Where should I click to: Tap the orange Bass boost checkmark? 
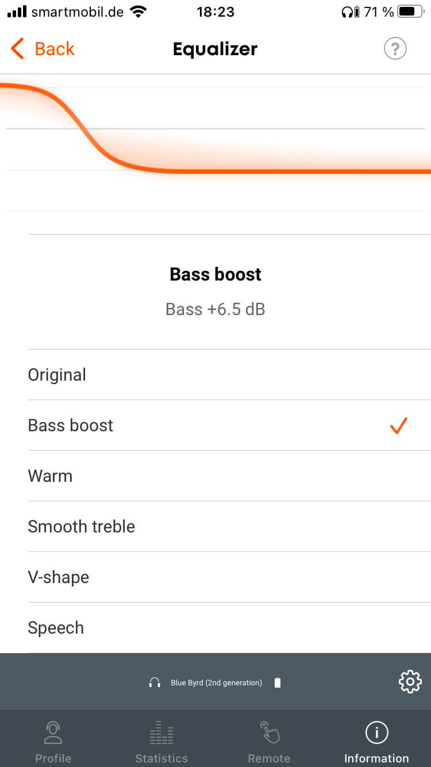click(x=398, y=425)
